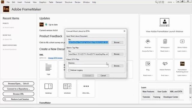The height and width of the screenshot is (108, 192).
Task: Click the green Up to date checkmark
Action: click(x=46, y=25)
